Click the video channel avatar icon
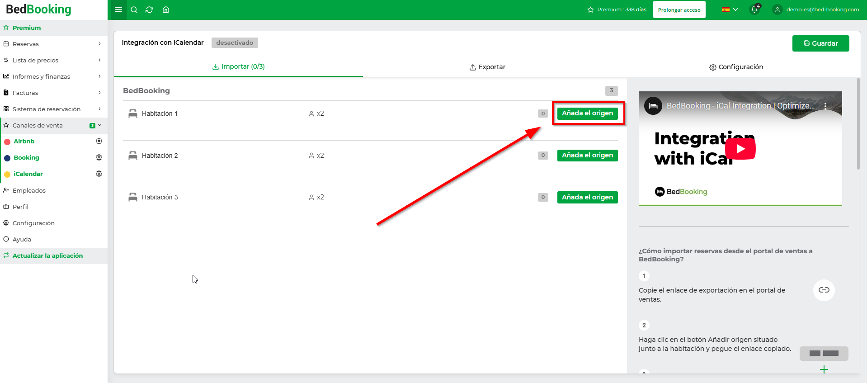This screenshot has height=383, width=867. click(x=653, y=106)
